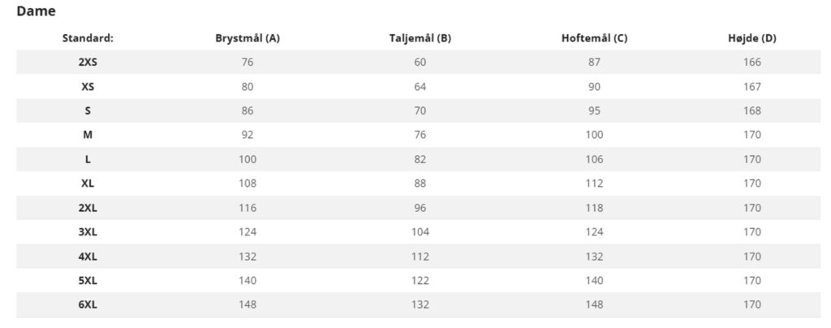The image size is (831, 328).
Task: Click Højde value 168 for size S
Action: click(x=752, y=110)
